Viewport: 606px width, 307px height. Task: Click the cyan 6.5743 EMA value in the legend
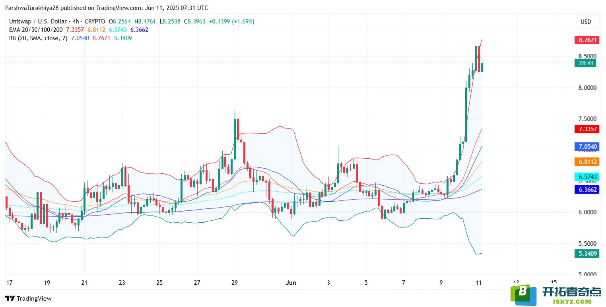click(x=118, y=30)
